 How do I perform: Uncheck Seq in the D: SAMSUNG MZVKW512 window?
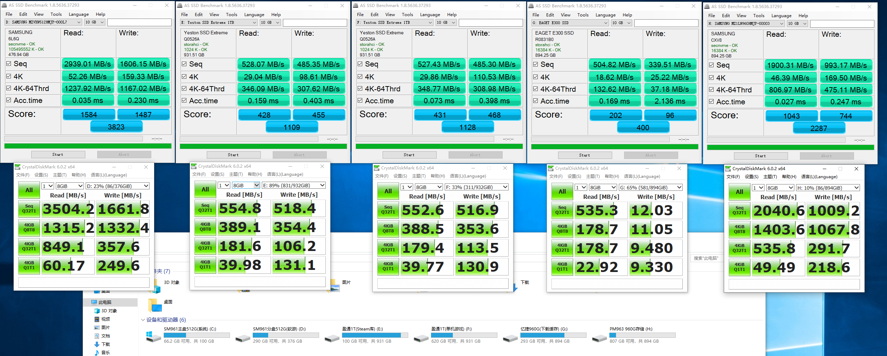click(9, 64)
